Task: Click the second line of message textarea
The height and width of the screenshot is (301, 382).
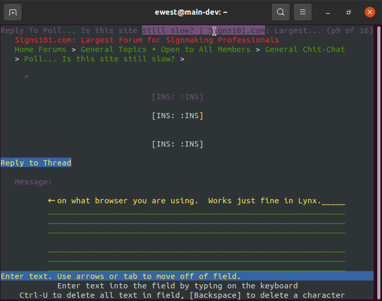Action: click(x=196, y=212)
